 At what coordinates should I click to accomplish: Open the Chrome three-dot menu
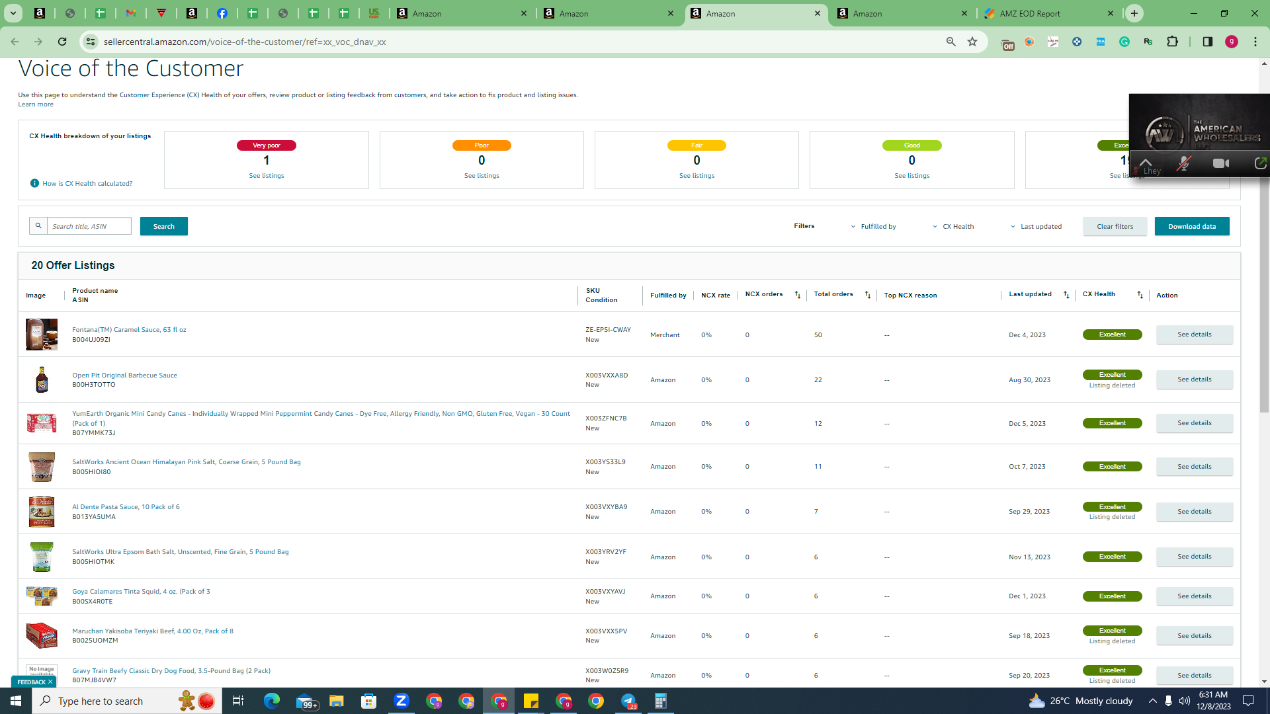coord(1255,42)
